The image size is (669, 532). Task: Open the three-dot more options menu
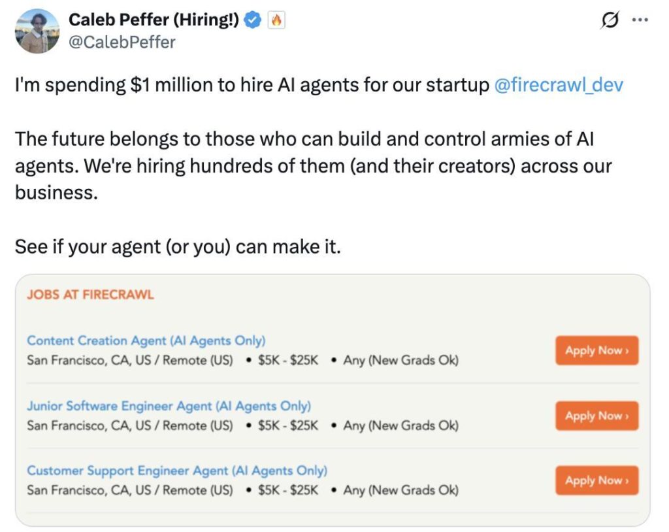[640, 20]
